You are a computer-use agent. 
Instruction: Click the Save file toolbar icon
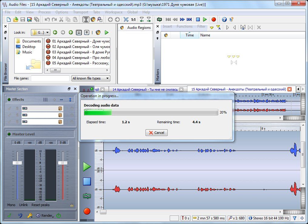coord(23,19)
